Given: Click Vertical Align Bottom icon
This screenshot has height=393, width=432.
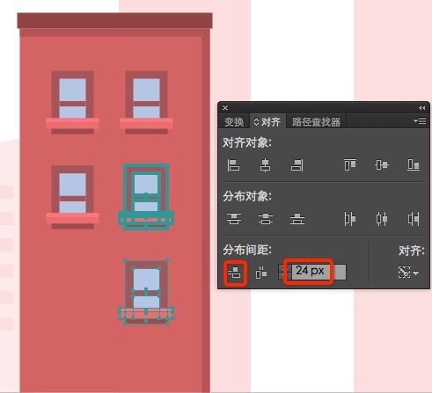Looking at the screenshot, I should point(414,164).
